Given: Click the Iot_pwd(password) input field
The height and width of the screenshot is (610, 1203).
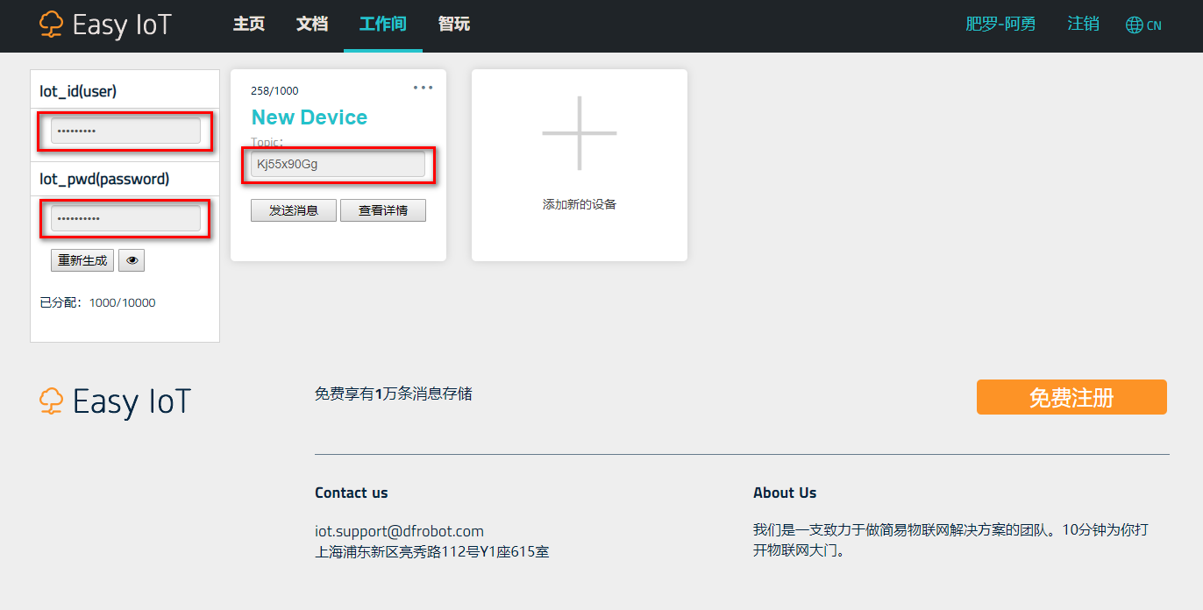Looking at the screenshot, I should 125,218.
